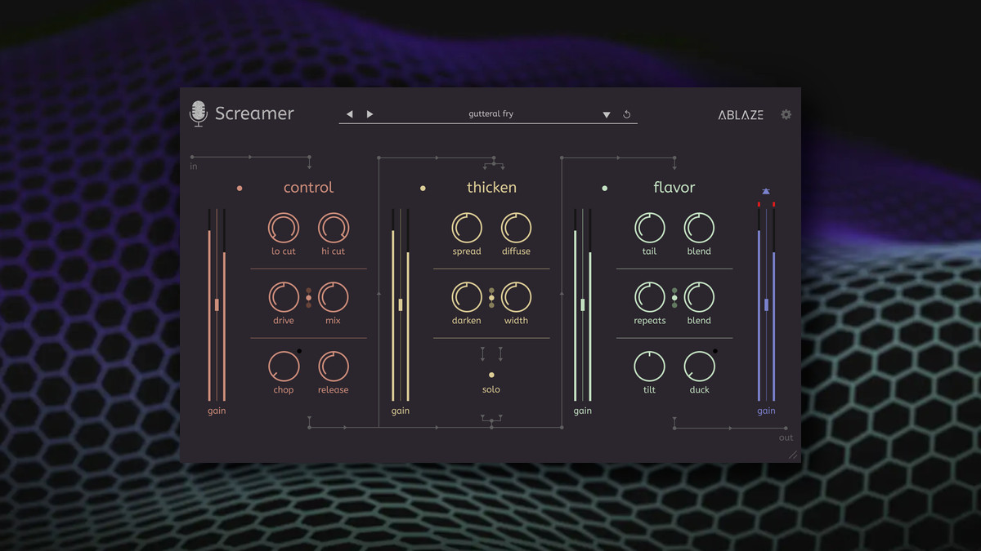Toggle the control section power dot

coord(240,189)
